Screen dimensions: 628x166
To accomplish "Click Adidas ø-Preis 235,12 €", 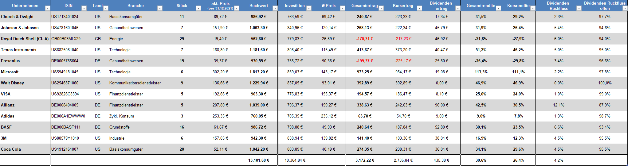I will tap(329, 116).
